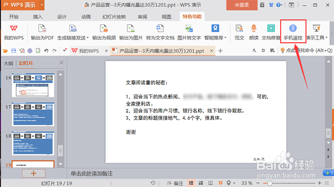
Task: Click the 33 % zoom level
Action: point(247,183)
